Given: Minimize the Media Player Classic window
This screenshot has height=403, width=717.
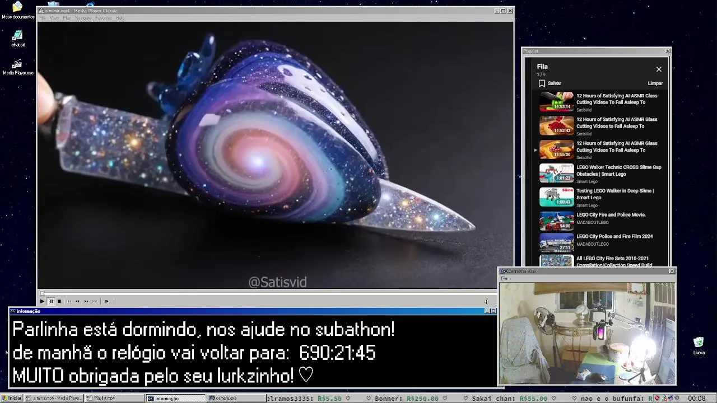Looking at the screenshot, I should pos(497,11).
